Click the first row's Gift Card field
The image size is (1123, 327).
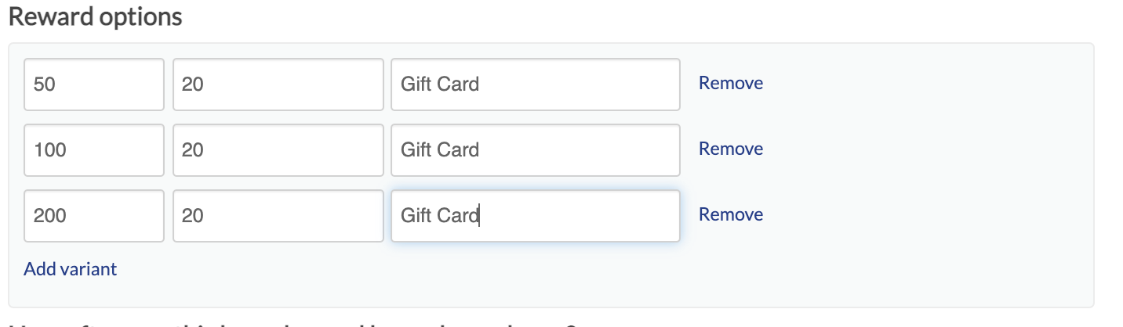pyautogui.click(x=535, y=84)
